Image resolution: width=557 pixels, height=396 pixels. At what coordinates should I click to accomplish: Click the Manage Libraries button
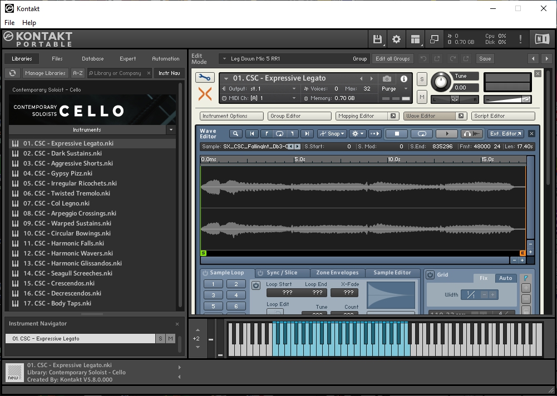point(45,73)
